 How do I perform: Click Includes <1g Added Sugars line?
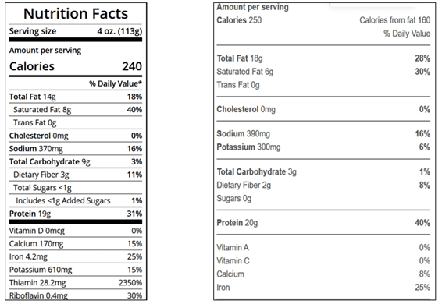pyautogui.click(x=76, y=200)
